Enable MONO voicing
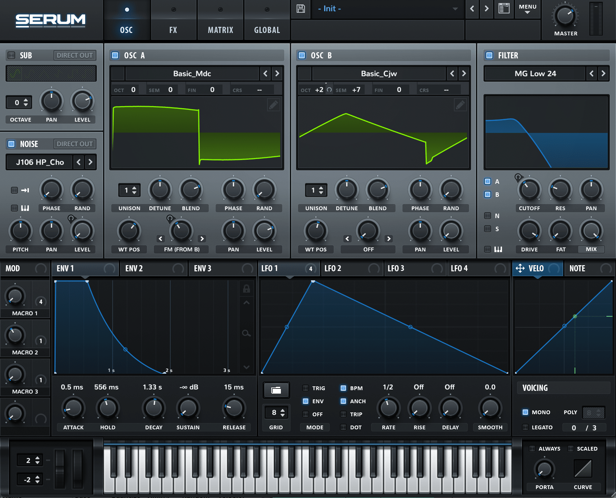The width and height of the screenshot is (616, 498). tap(525, 412)
